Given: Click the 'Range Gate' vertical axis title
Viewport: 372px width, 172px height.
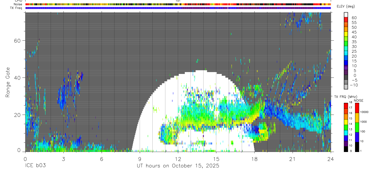Looking at the screenshot, I should coord(8,82).
